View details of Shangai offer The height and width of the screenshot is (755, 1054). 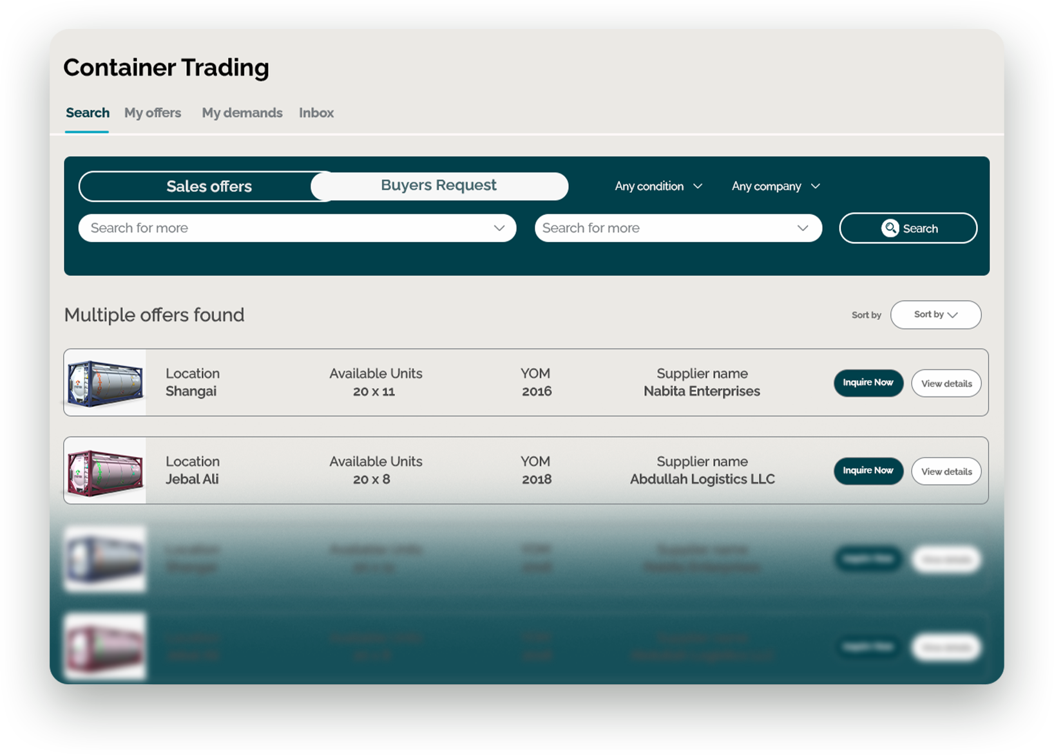click(946, 384)
